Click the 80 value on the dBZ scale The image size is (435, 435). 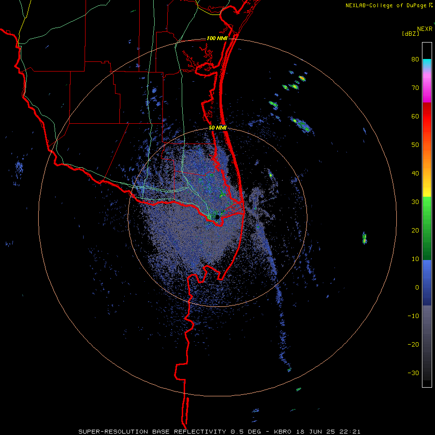click(415, 59)
